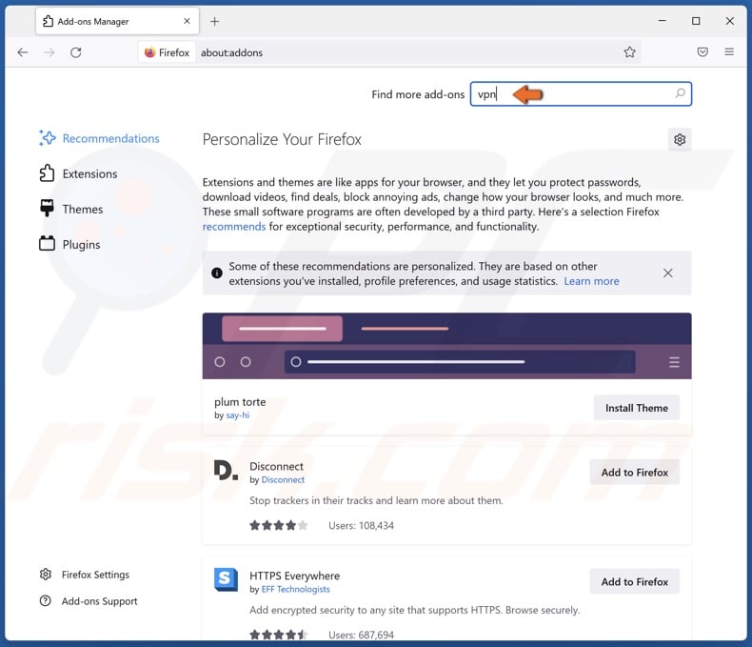The width and height of the screenshot is (752, 647).
Task: Add HTTPS Everywhere to Firefox
Action: 635,581
